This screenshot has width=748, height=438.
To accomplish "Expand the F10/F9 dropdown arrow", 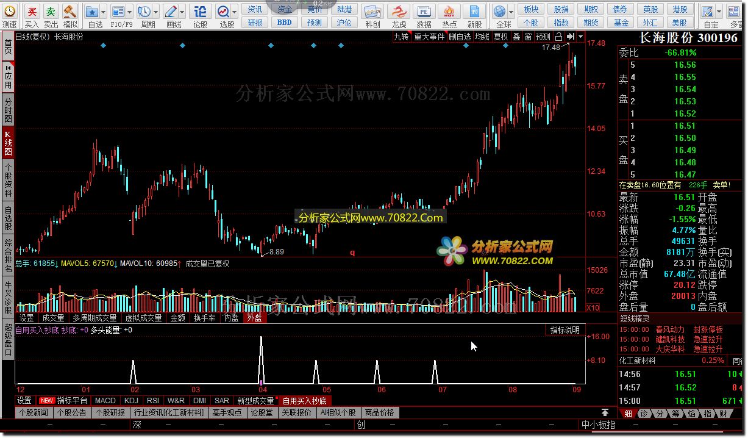I will coord(130,11).
